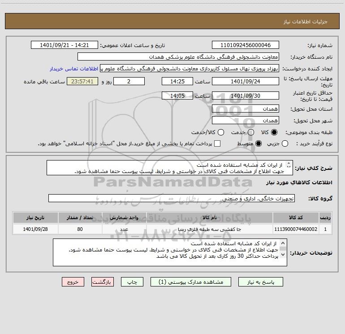The width and height of the screenshot is (345, 334).
Task: Click the نام کالا column header
Action: (x=210, y=217)
